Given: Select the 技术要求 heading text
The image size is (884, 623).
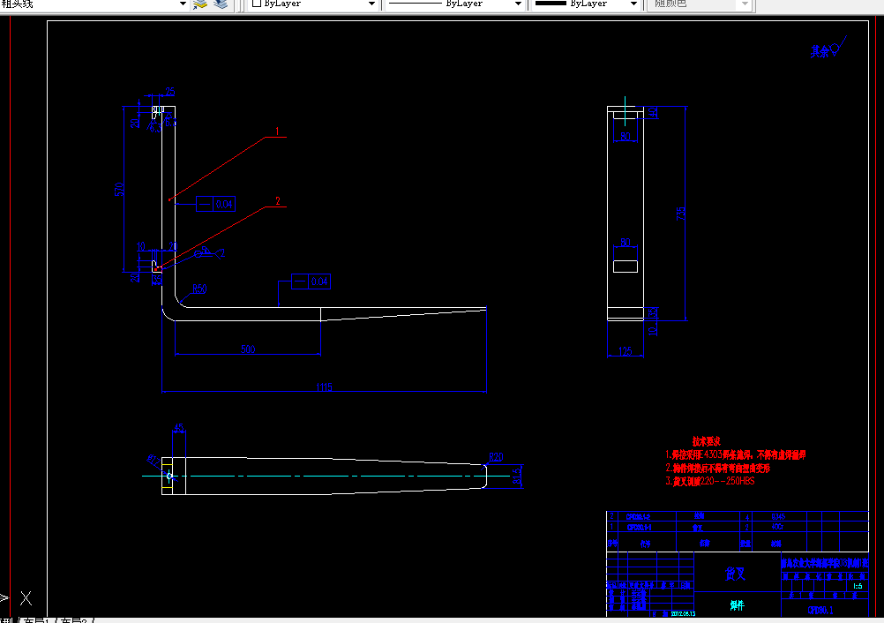Looking at the screenshot, I should (x=707, y=441).
